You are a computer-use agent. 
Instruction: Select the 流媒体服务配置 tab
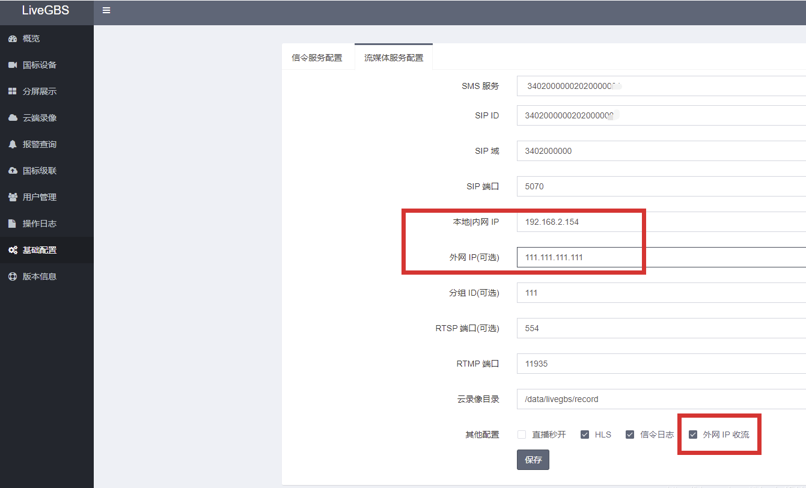point(394,58)
